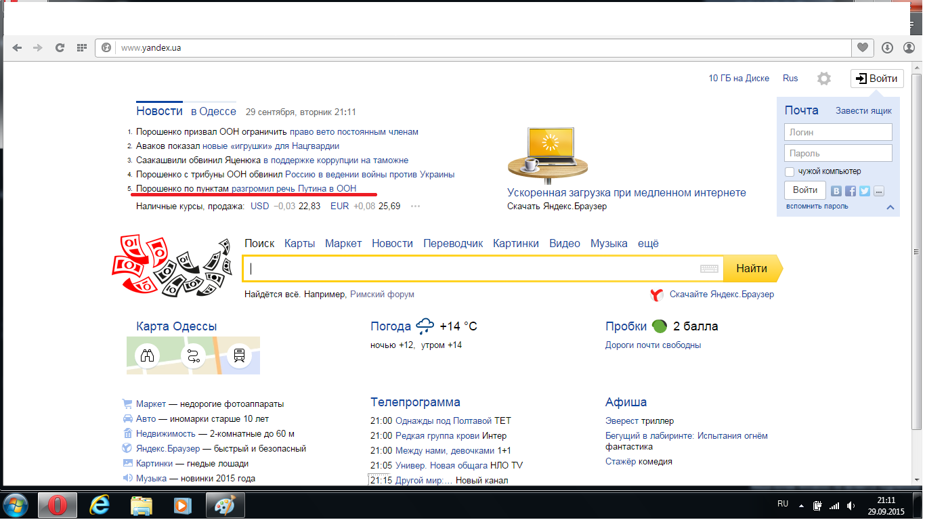Screen dimensions: 925x520
Task: Bookmark the page with the heart icon
Action: click(x=862, y=48)
